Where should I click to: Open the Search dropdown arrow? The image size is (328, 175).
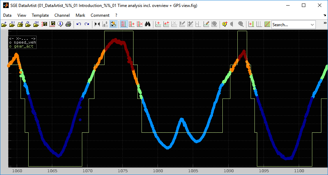pyautogui.click(x=312, y=25)
